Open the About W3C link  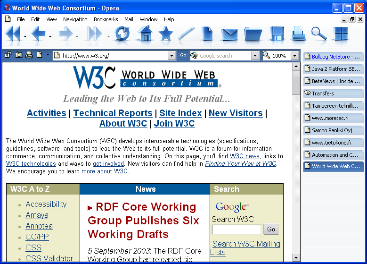123,123
